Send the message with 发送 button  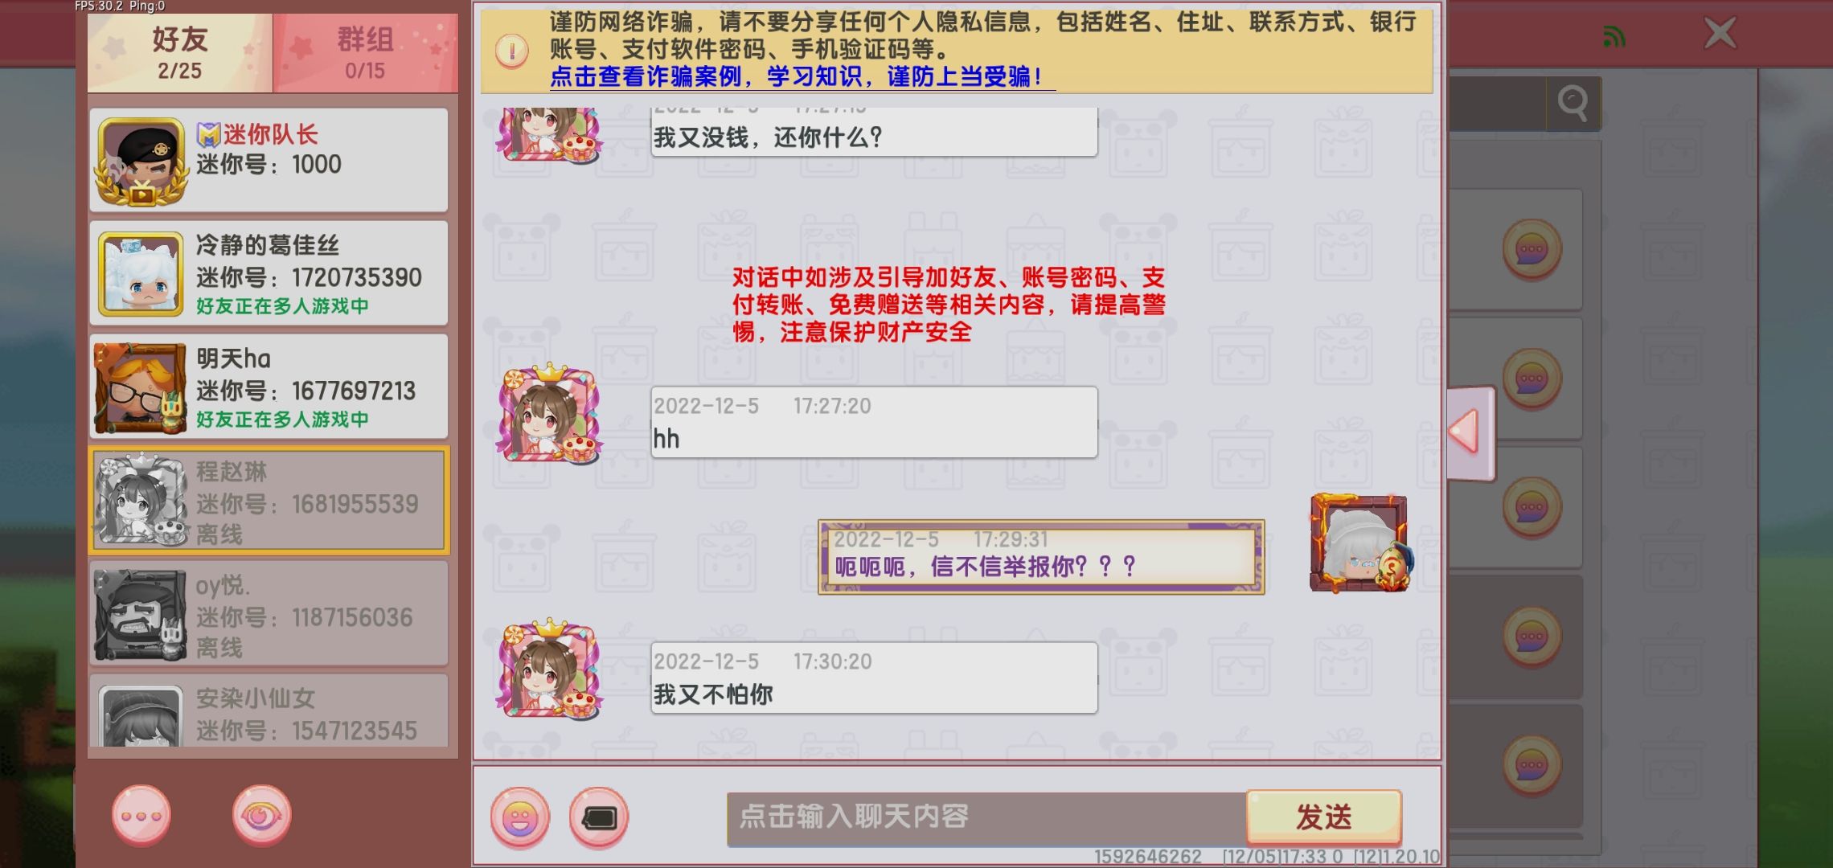coord(1324,817)
